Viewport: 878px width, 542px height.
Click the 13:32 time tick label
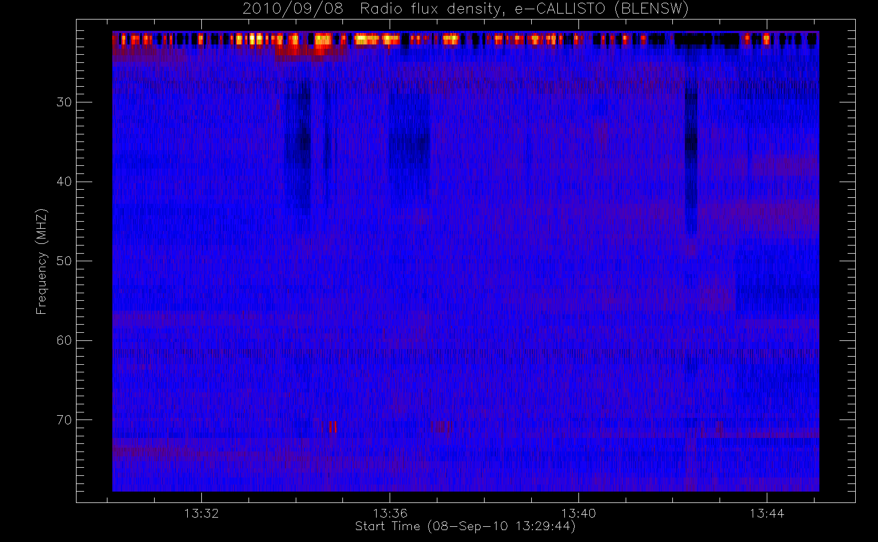(201, 513)
